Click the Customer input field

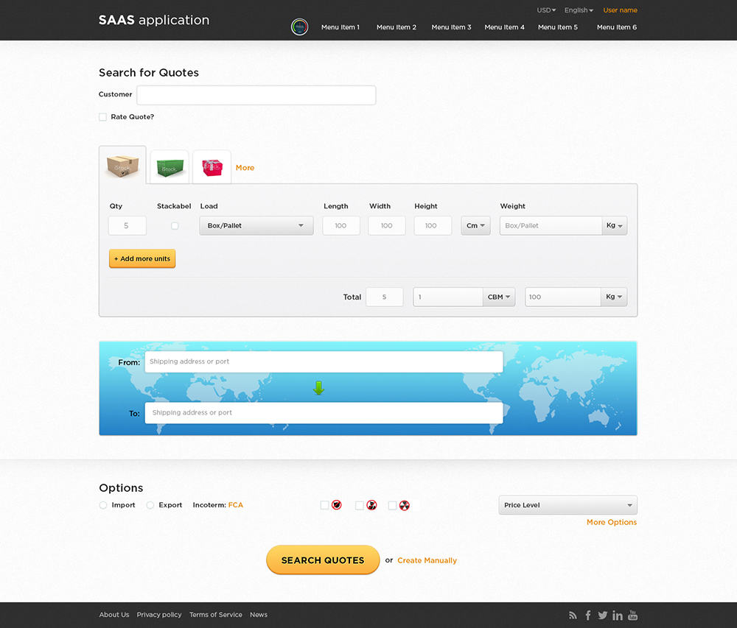(256, 95)
